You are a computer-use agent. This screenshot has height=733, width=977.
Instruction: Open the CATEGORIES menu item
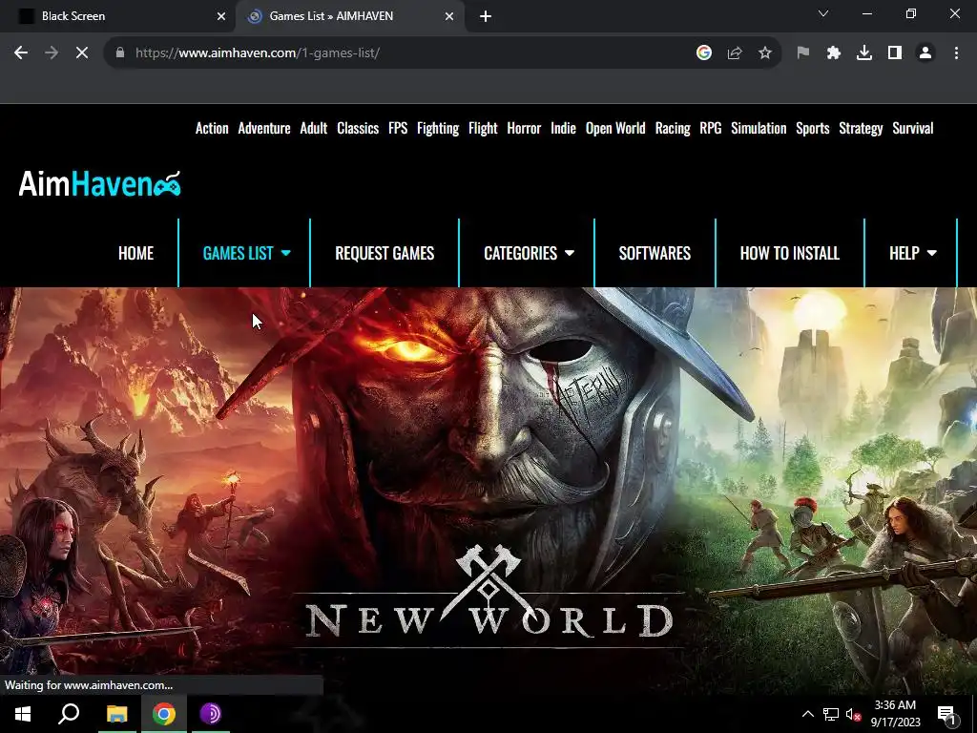(520, 253)
